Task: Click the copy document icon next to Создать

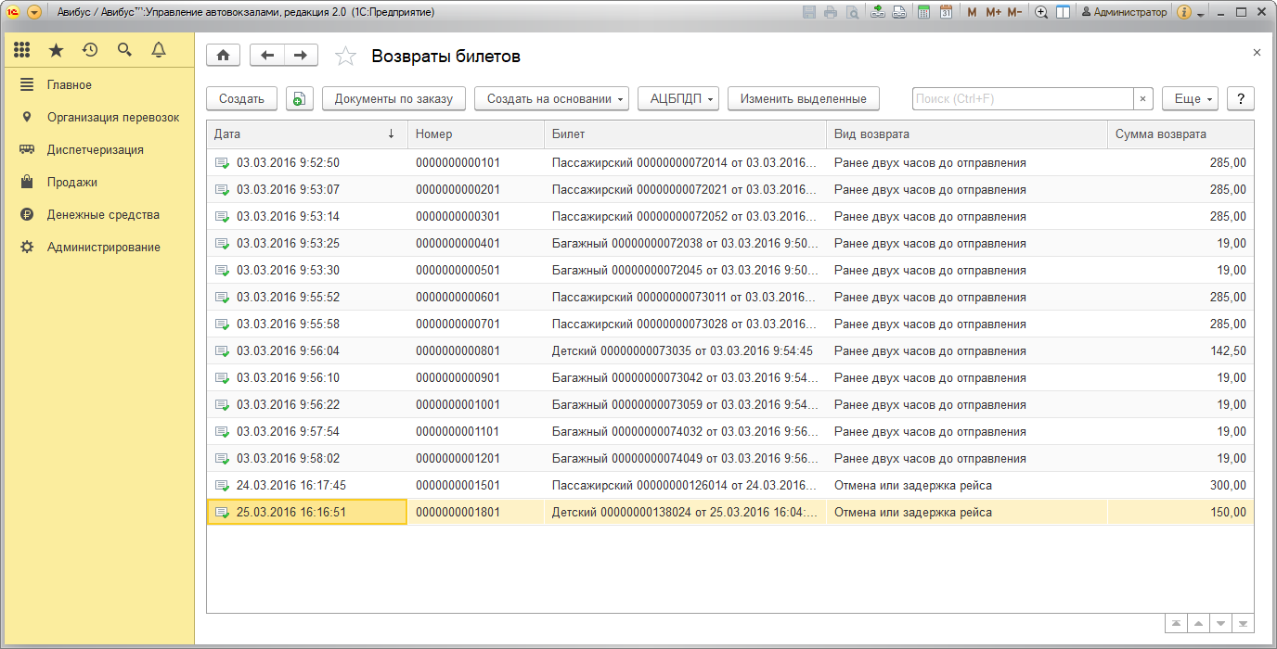Action: 299,99
